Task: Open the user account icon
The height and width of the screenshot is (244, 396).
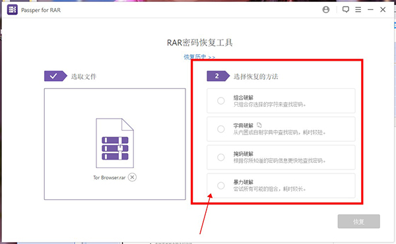Action: click(x=326, y=10)
